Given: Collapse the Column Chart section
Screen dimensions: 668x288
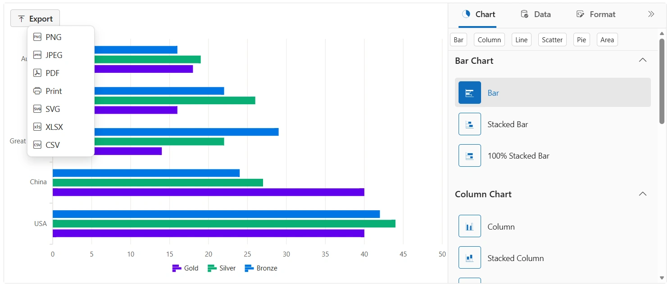Looking at the screenshot, I should 643,194.
